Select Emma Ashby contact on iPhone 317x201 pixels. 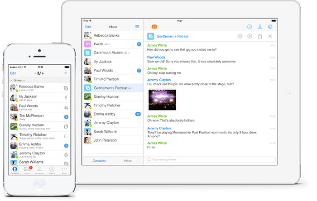(x=39, y=146)
